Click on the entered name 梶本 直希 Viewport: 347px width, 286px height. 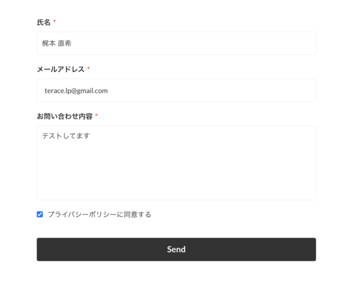coord(56,43)
